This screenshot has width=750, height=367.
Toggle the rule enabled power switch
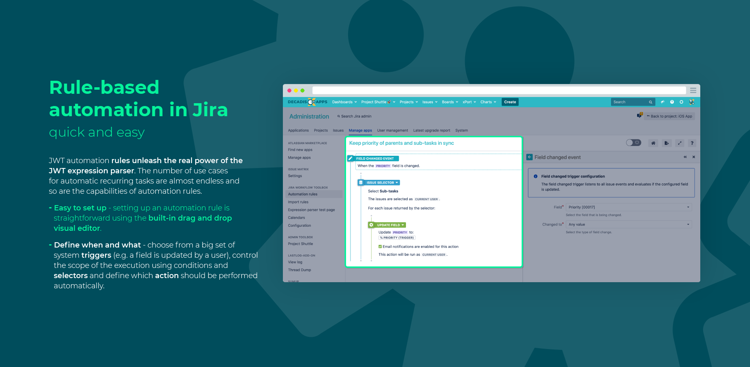633,143
